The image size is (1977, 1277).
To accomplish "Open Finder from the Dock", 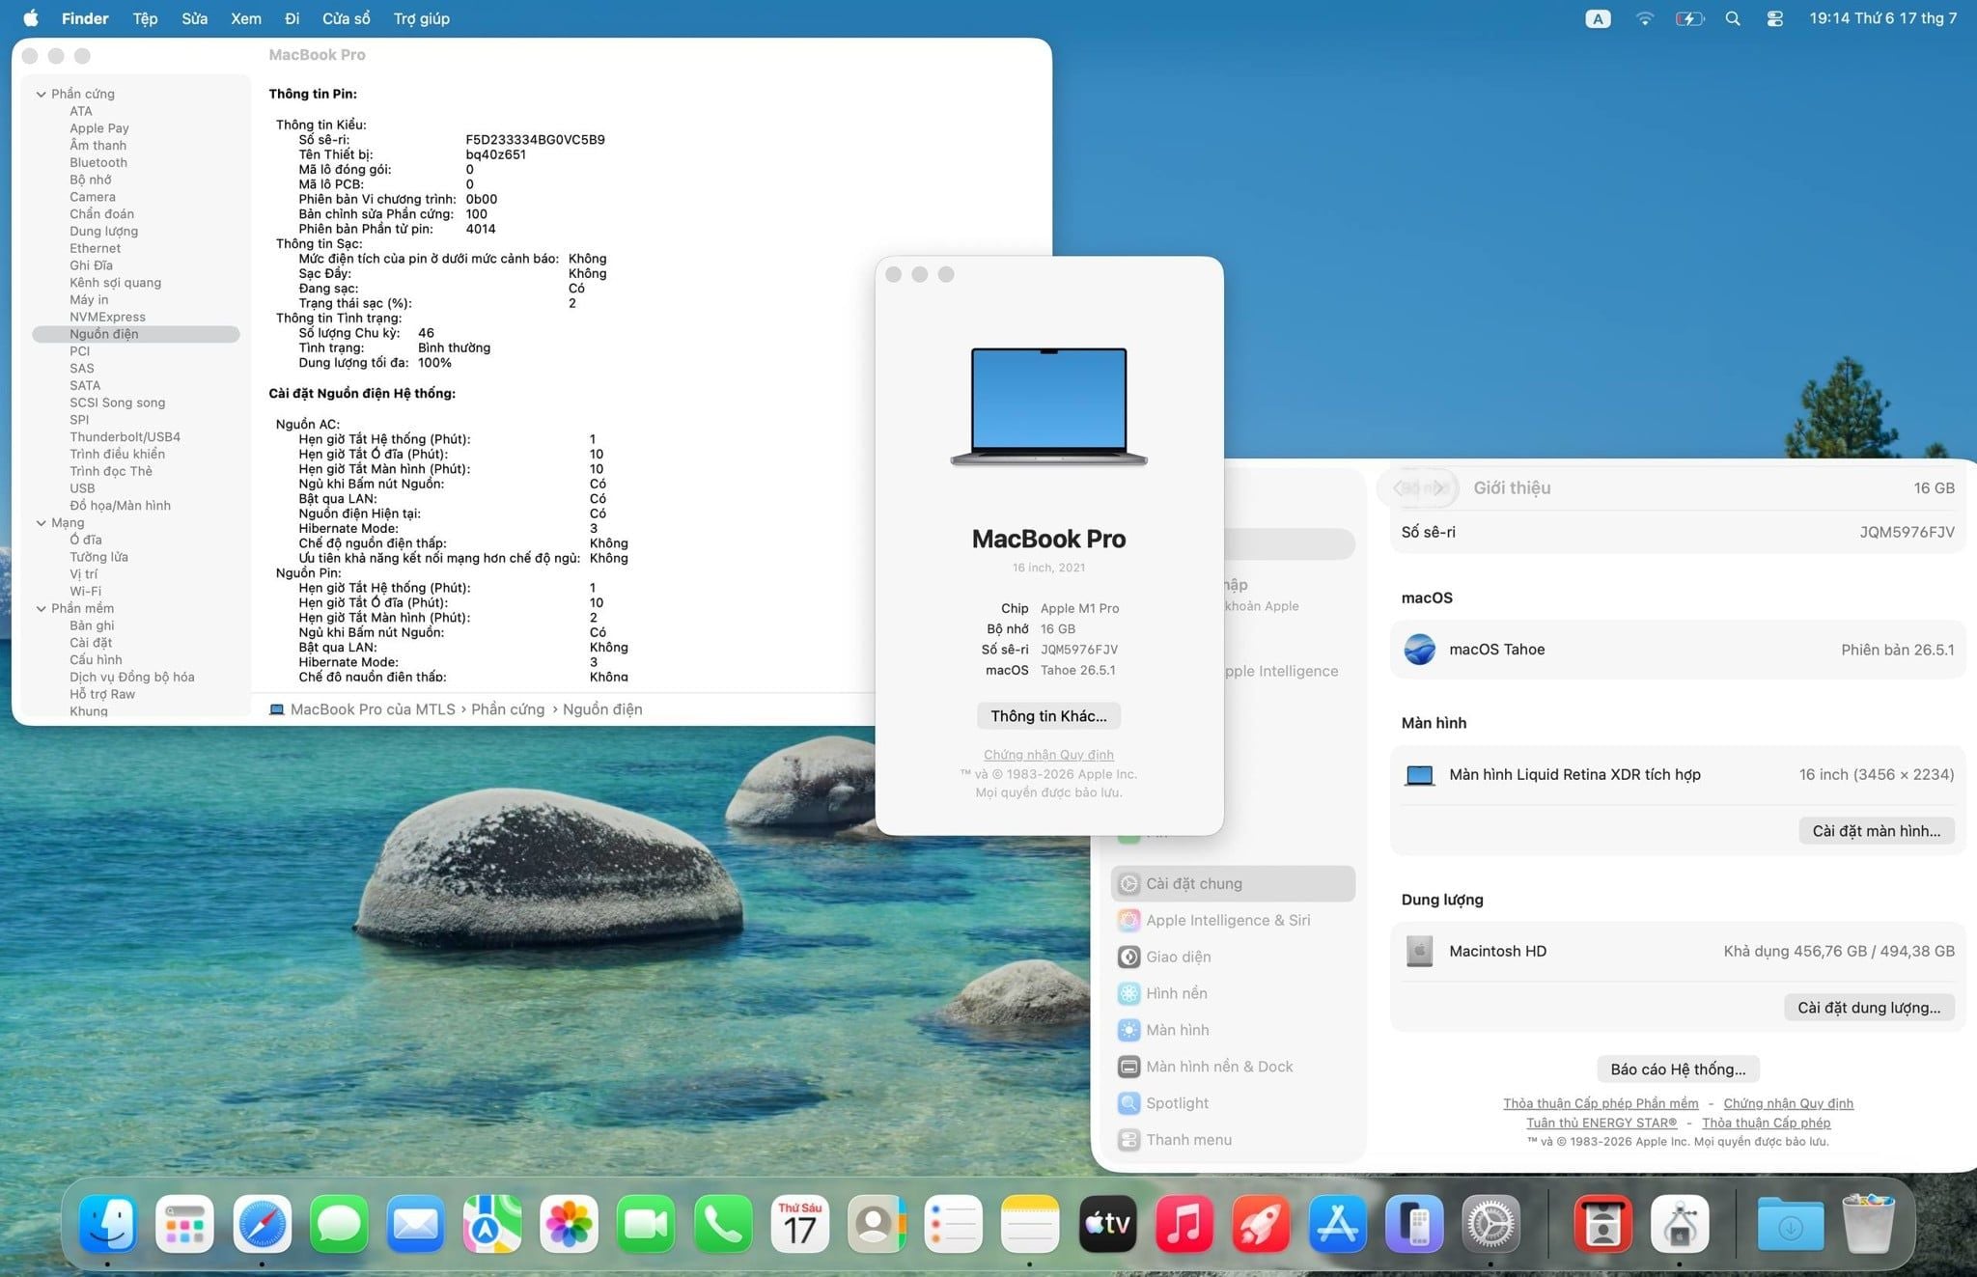I will point(107,1224).
